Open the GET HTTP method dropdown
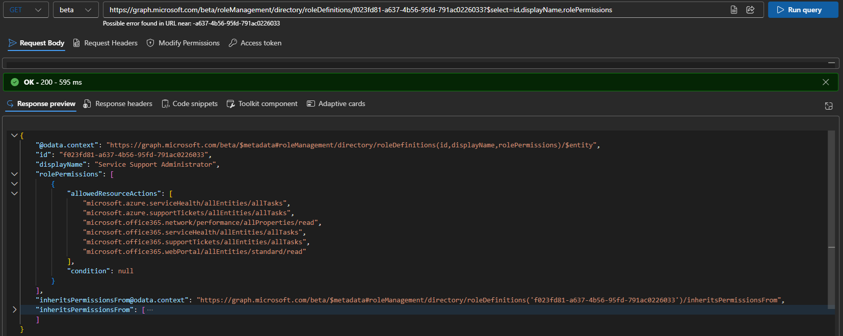This screenshot has width=843, height=336. tap(26, 10)
